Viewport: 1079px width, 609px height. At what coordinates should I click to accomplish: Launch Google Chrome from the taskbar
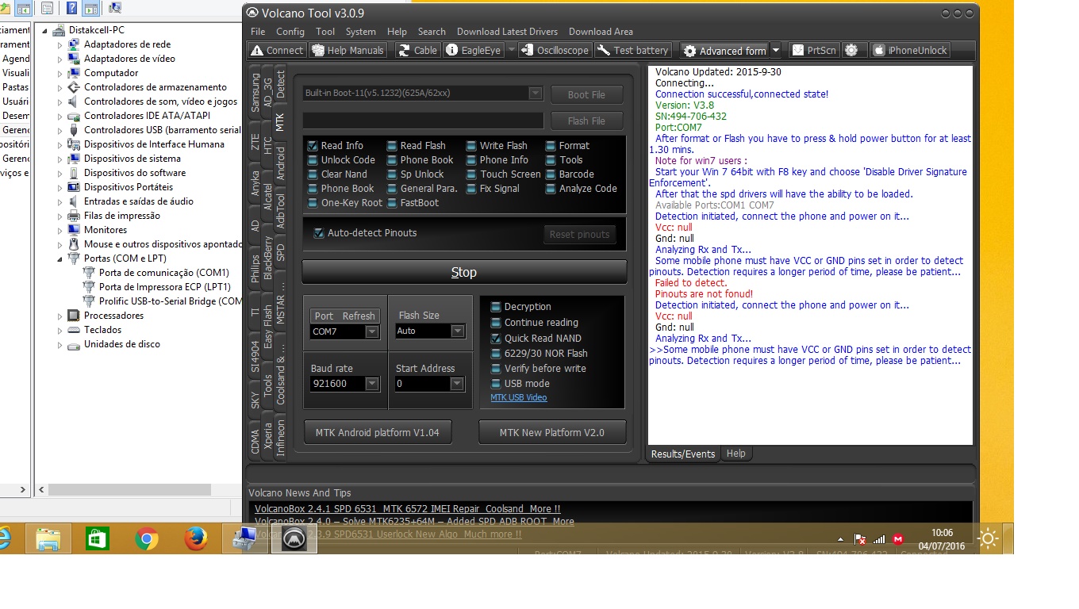coord(147,539)
